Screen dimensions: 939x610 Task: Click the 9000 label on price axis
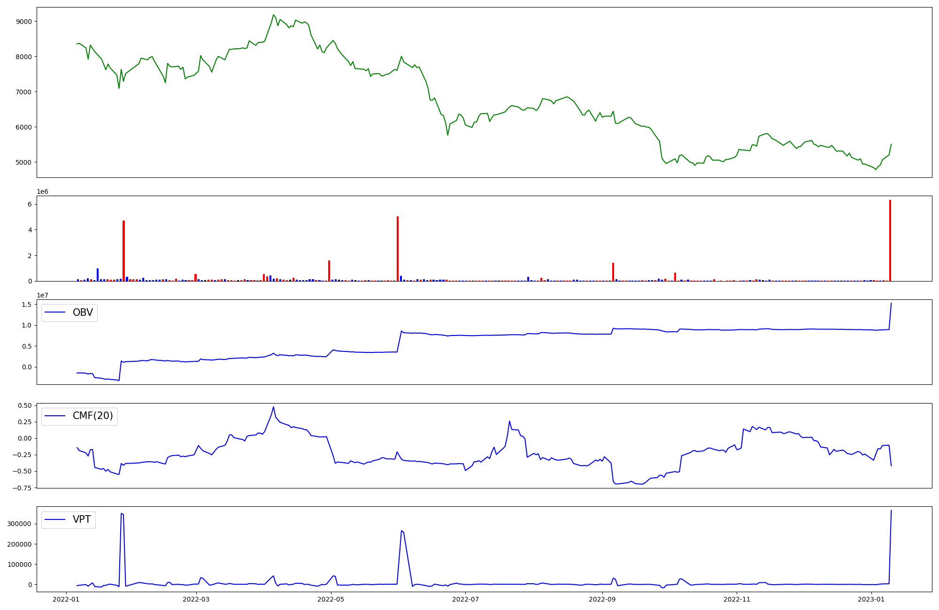[23, 22]
